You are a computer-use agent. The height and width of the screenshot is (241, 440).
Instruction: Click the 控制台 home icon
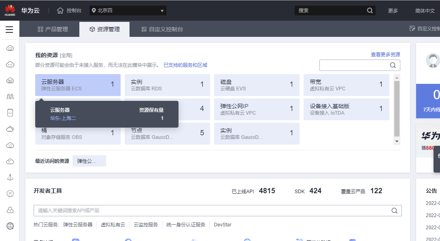coord(60,11)
